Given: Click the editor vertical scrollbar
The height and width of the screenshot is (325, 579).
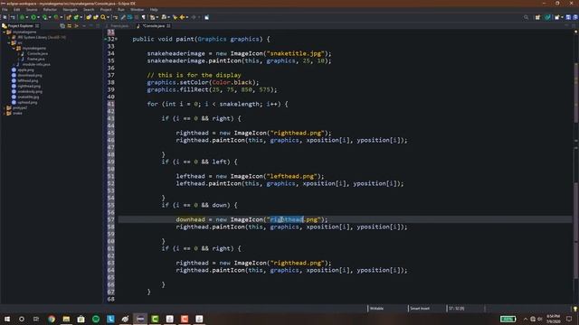Looking at the screenshot, I should tap(576, 92).
